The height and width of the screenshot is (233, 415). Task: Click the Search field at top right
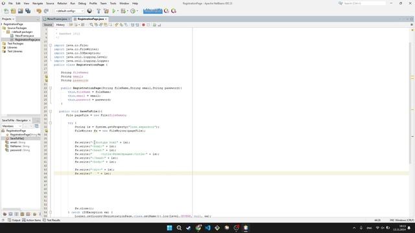pos(364,3)
